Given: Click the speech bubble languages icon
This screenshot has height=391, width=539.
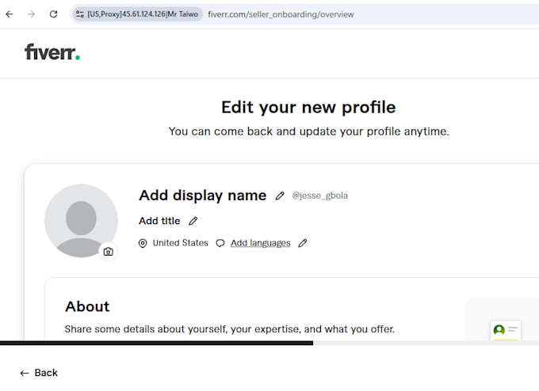Looking at the screenshot, I should [220, 244].
